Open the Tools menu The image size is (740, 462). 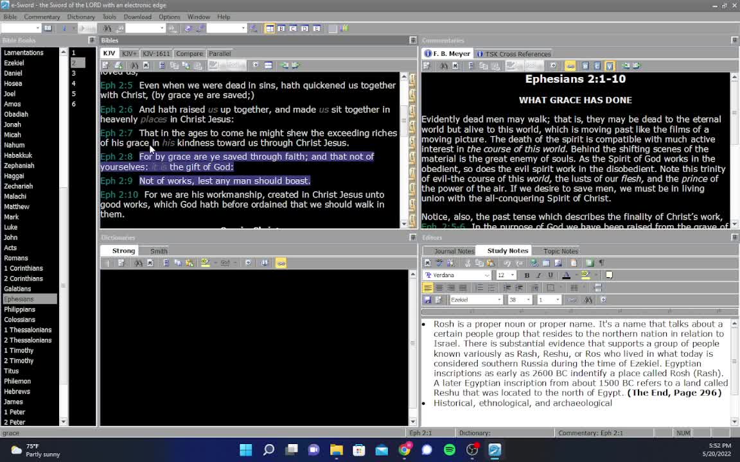[x=109, y=17]
